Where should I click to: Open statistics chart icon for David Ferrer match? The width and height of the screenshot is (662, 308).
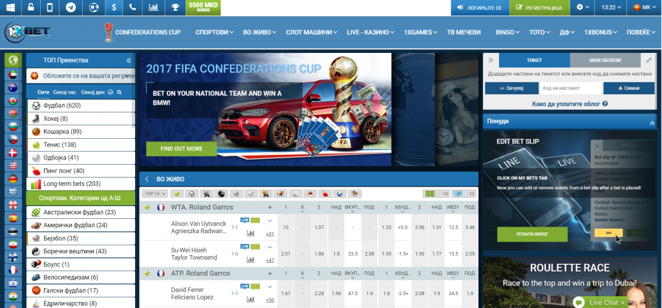click(x=251, y=299)
